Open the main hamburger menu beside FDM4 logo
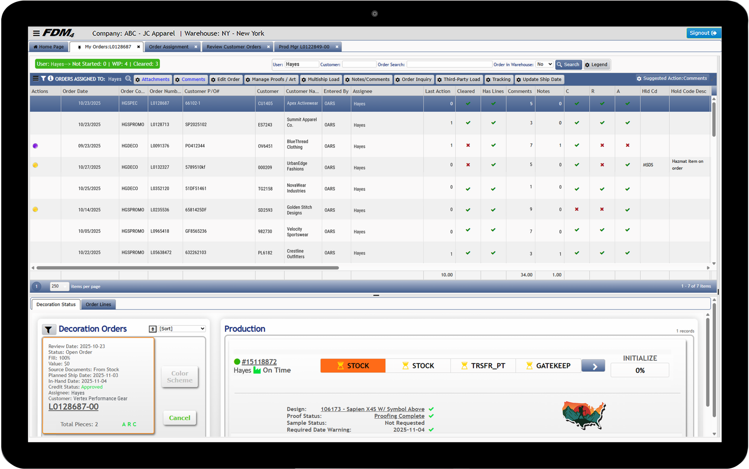Screen dimensions: 749x469 36,33
